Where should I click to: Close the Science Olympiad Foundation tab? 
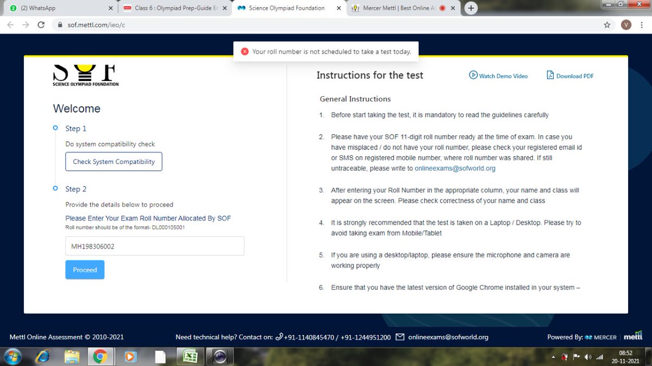pyautogui.click(x=338, y=9)
